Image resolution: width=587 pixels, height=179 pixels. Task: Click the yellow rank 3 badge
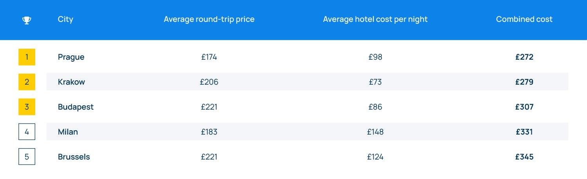(x=27, y=107)
